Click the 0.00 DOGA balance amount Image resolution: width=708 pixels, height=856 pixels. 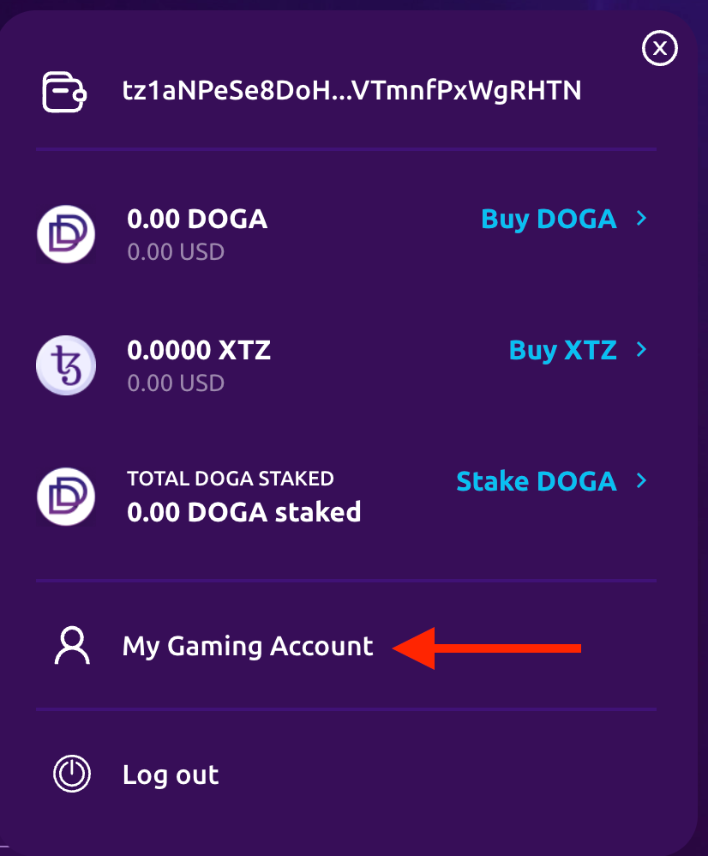[197, 219]
